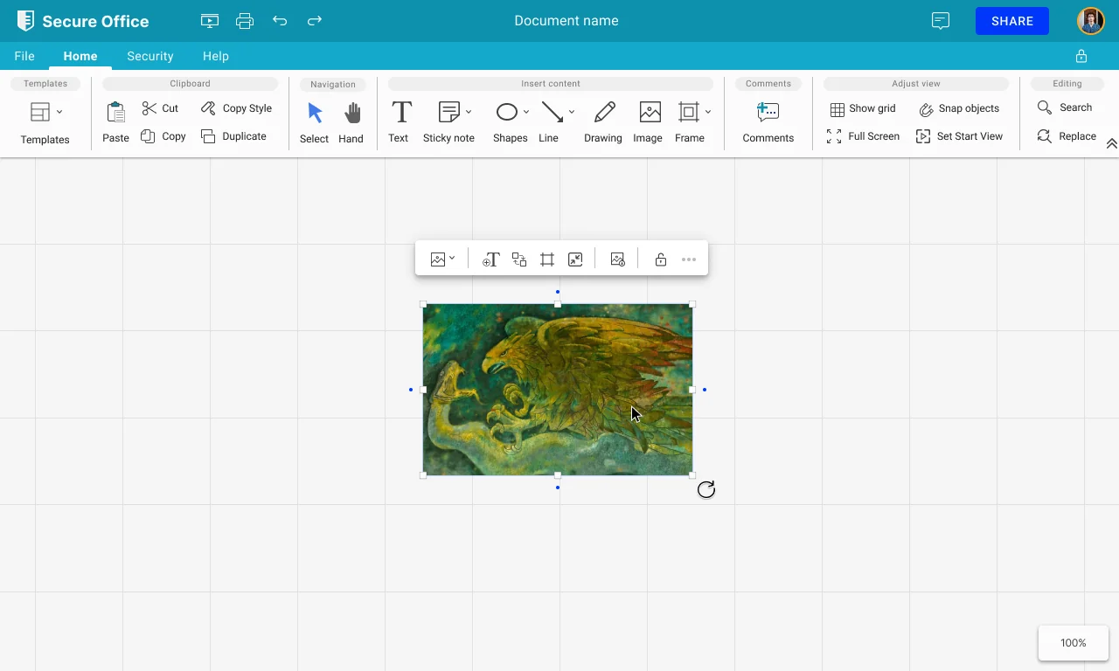Click the Document name title

point(566,21)
